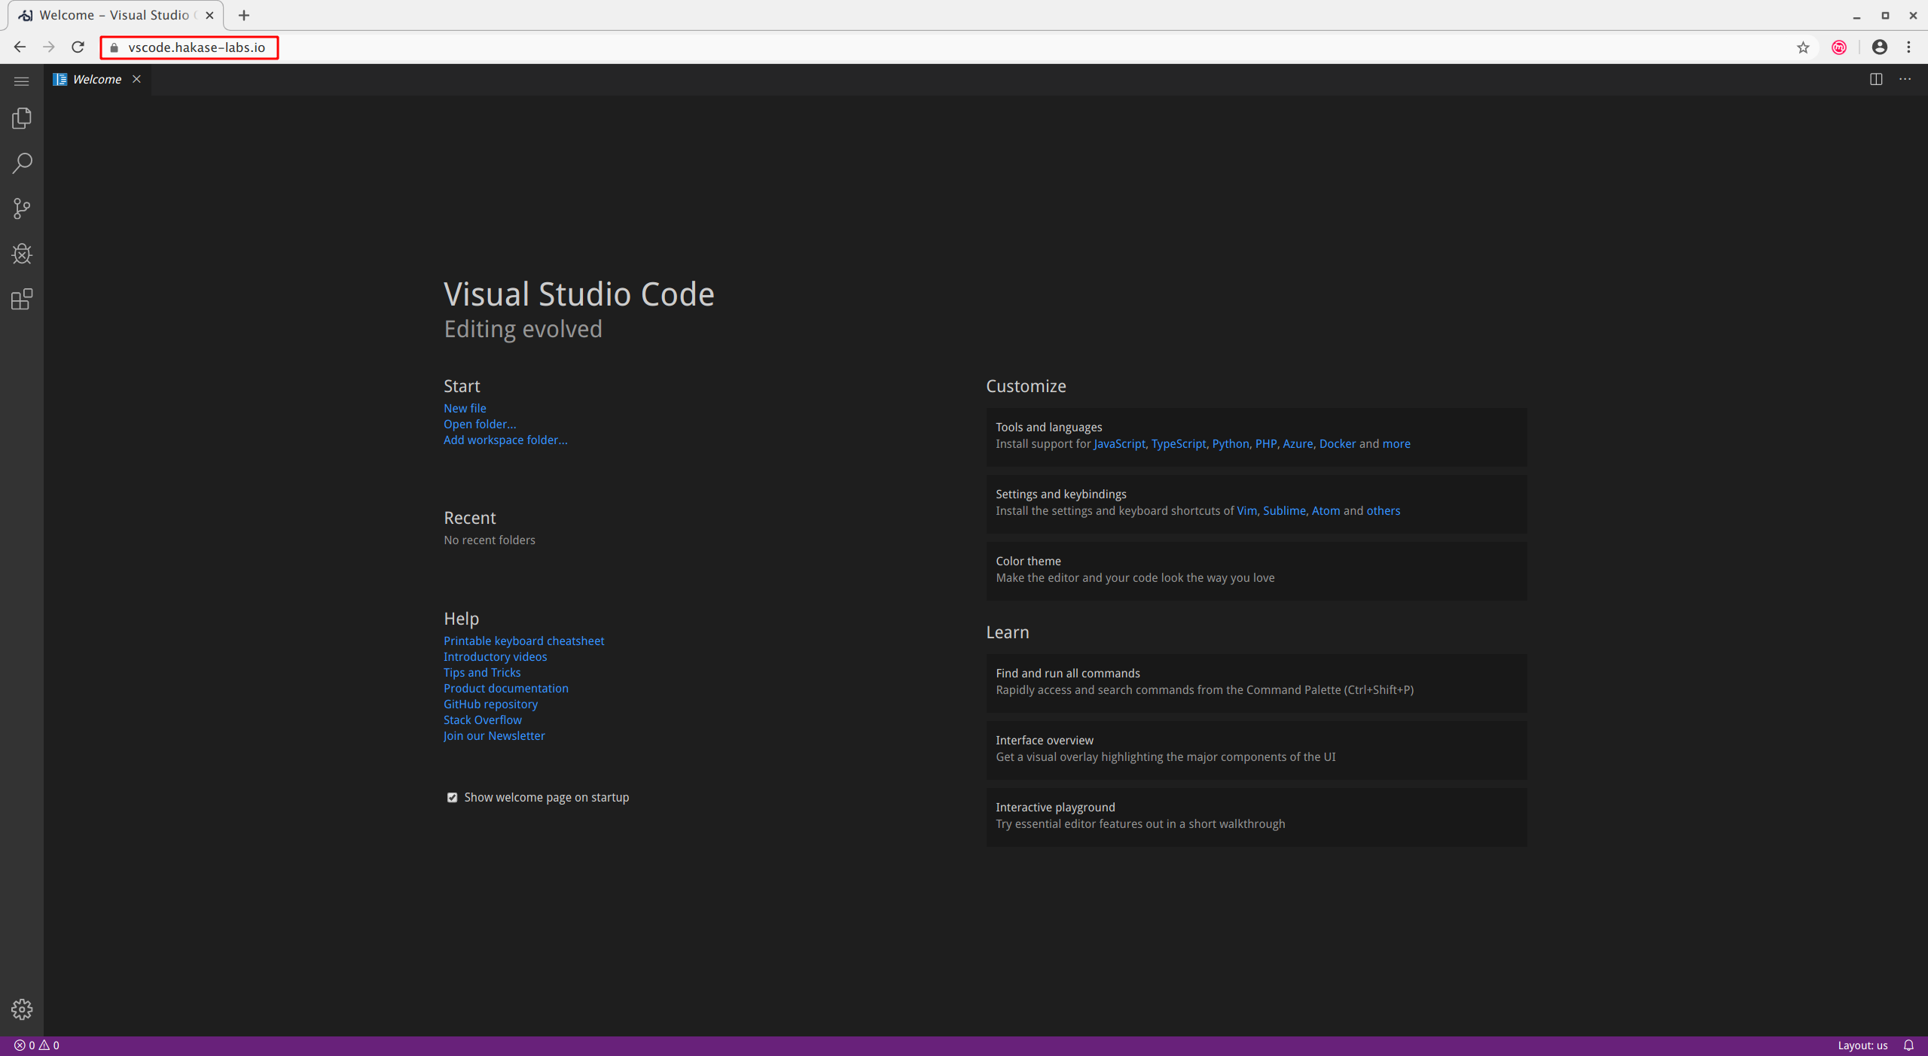Toggle Show welcome page on startup
1928x1056 pixels.
tap(450, 796)
